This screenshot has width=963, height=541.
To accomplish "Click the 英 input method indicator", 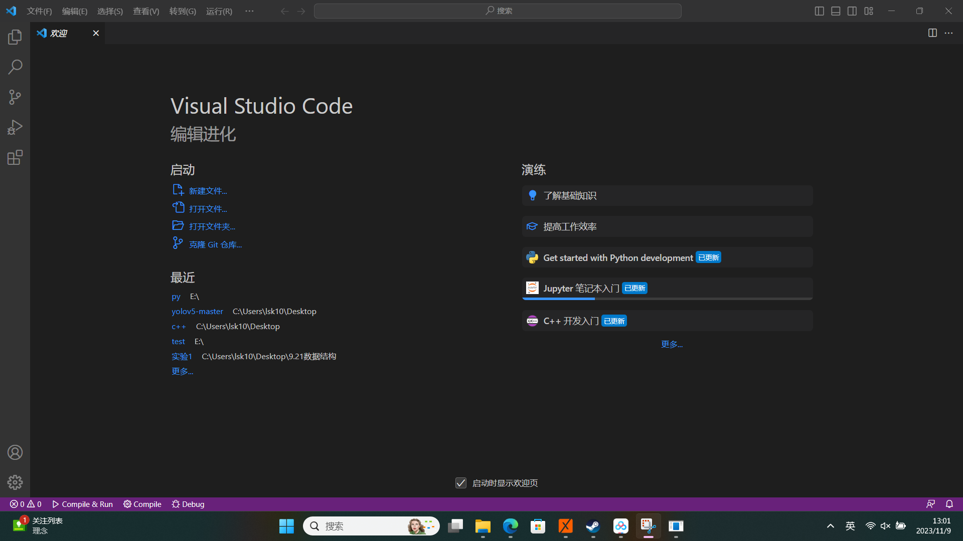I will click(850, 526).
